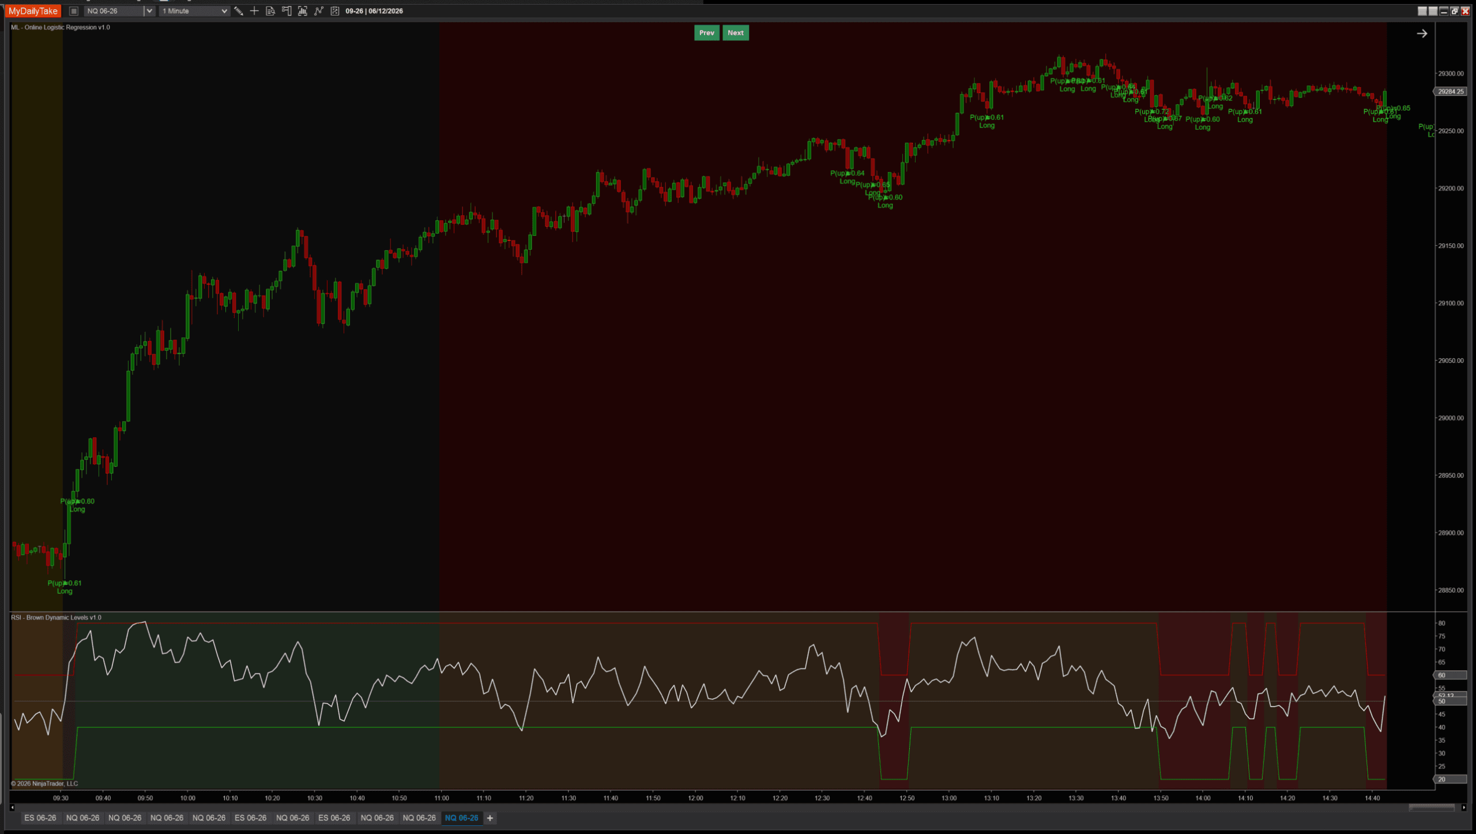Click the '09-26 | 06/12/2026' toolbar text
Image resolution: width=1476 pixels, height=834 pixels.
374,11
